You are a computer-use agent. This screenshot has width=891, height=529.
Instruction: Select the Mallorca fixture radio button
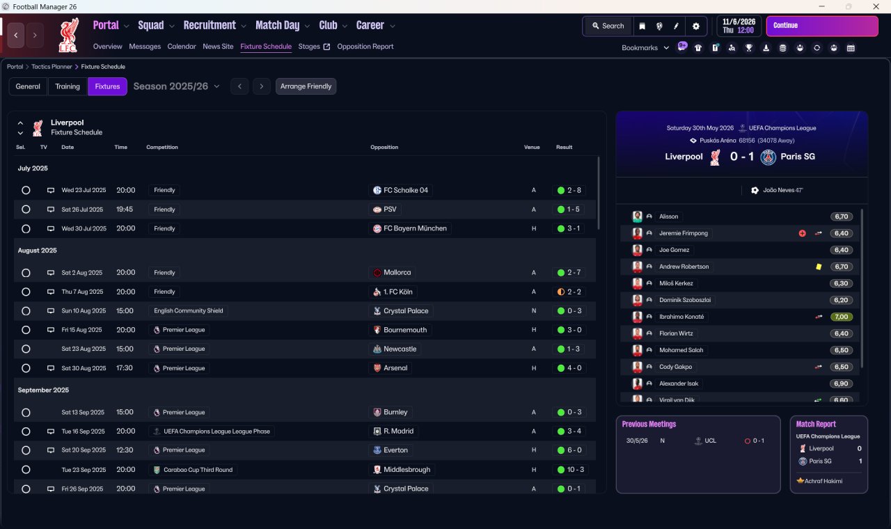click(x=26, y=273)
